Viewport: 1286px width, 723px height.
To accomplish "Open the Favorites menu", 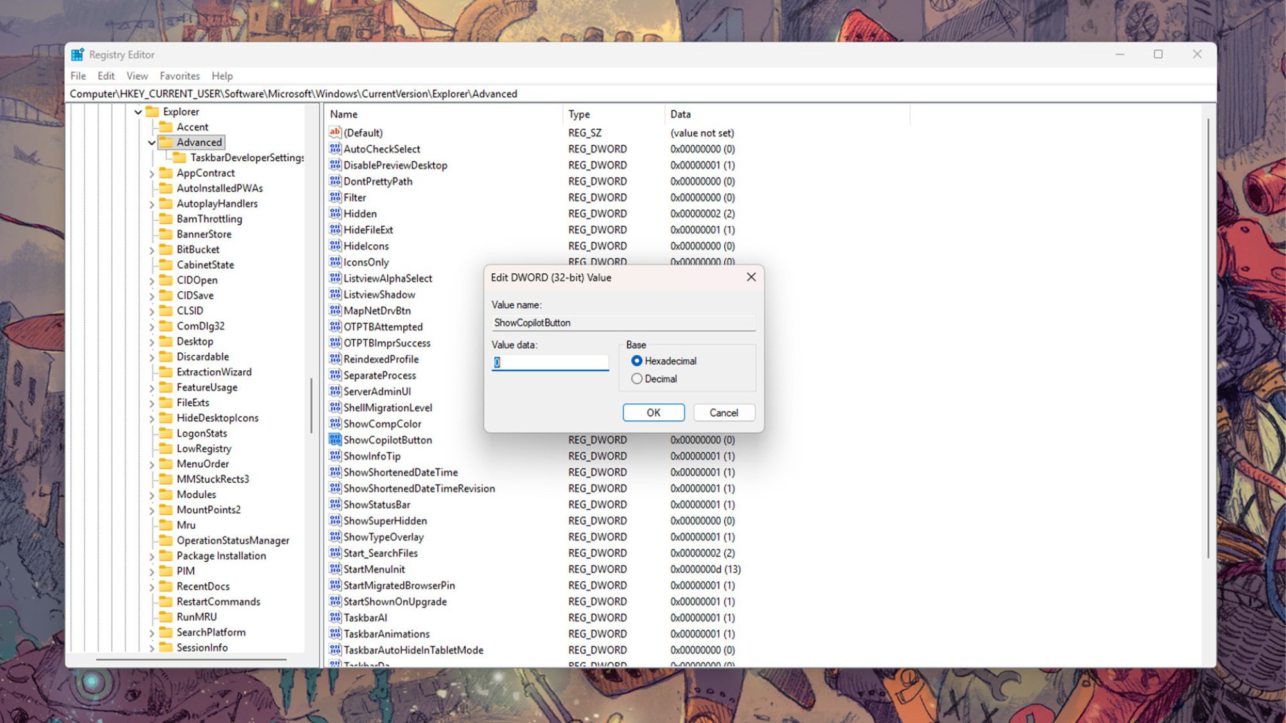I will pyautogui.click(x=179, y=76).
